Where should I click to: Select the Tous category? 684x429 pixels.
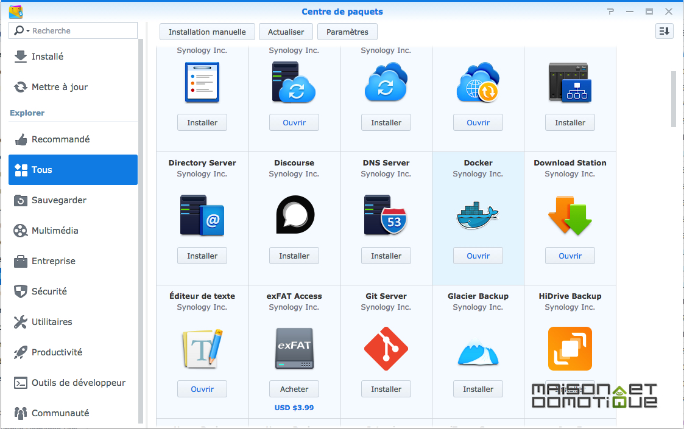coord(73,170)
